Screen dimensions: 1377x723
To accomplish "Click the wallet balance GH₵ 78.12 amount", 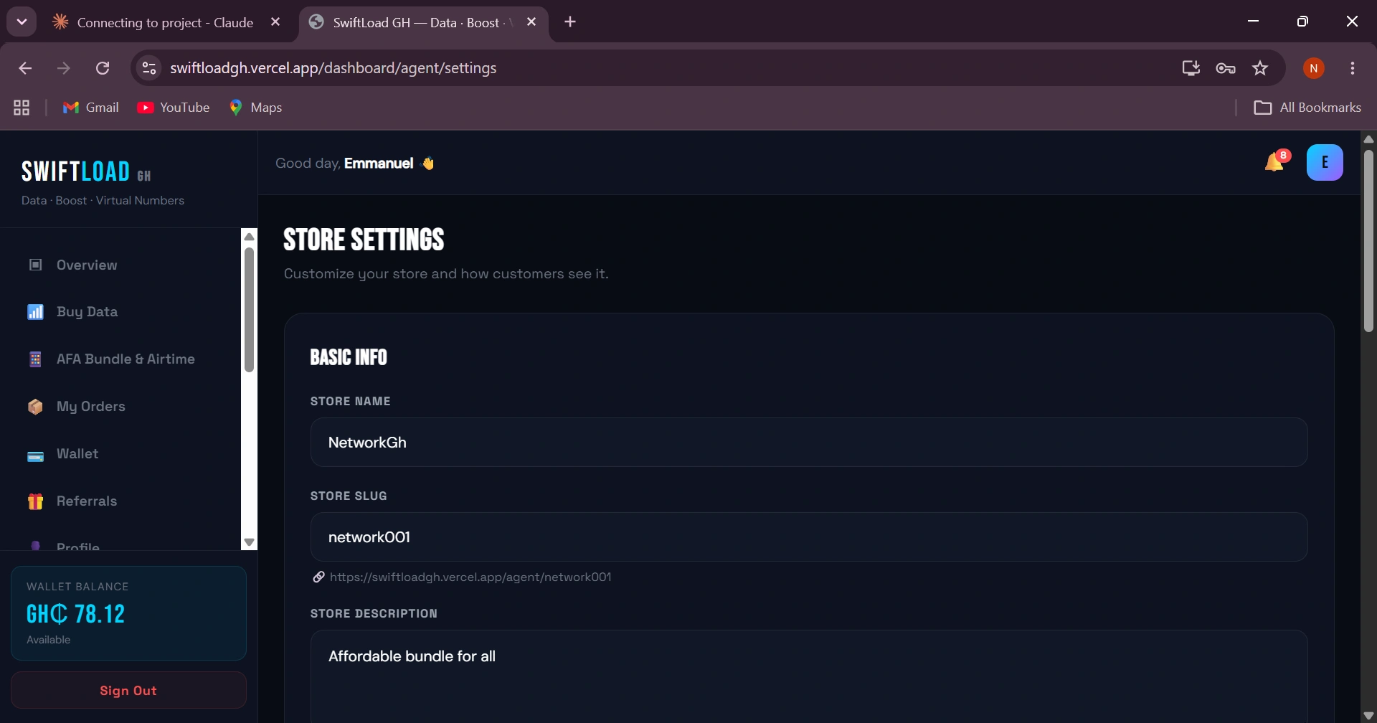I will click(x=75, y=614).
